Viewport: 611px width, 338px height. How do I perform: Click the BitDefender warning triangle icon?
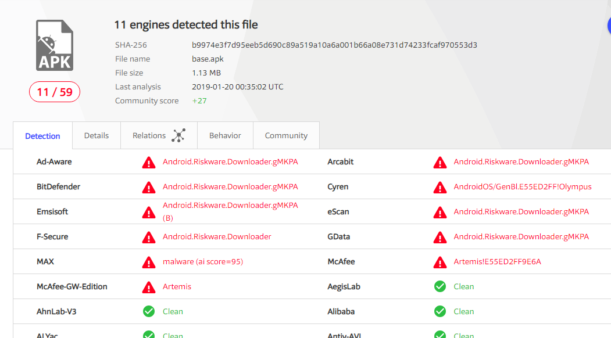pyautogui.click(x=149, y=187)
